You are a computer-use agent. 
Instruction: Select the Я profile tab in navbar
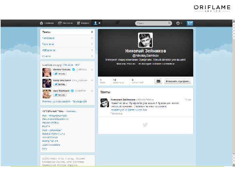click(97, 23)
